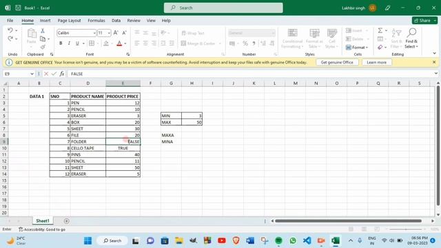The height and width of the screenshot is (248, 441).
Task: Click the Cut scissors icon
Action: coord(43,30)
